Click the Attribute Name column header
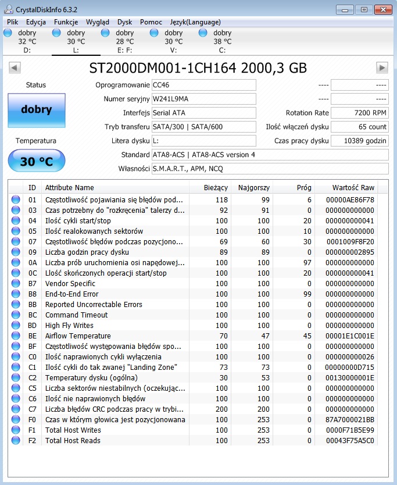The width and height of the screenshot is (397, 485). click(115, 187)
